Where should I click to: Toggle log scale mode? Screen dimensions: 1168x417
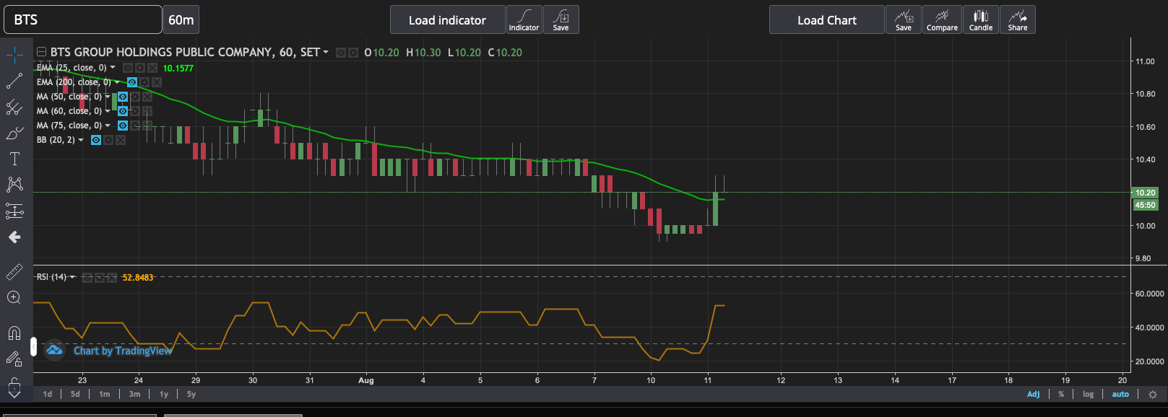(1088, 394)
